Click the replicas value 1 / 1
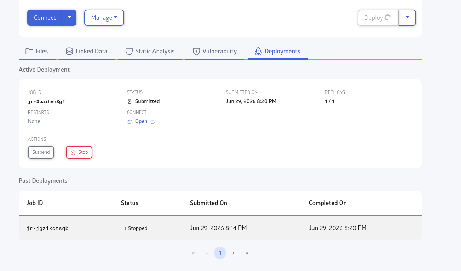Viewport: 461px width, 271px height. coord(330,101)
